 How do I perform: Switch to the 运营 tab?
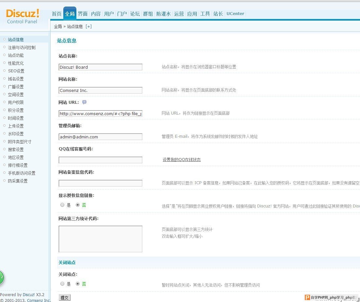pos(179,14)
